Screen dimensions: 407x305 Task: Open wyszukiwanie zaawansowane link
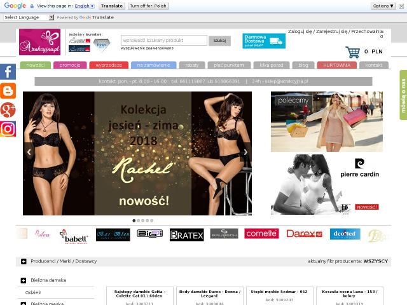point(147,48)
